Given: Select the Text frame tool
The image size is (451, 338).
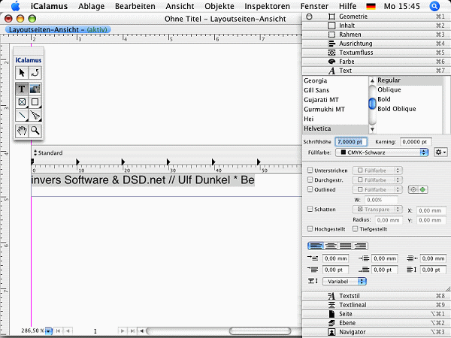Looking at the screenshot, I should pyautogui.click(x=22, y=89).
